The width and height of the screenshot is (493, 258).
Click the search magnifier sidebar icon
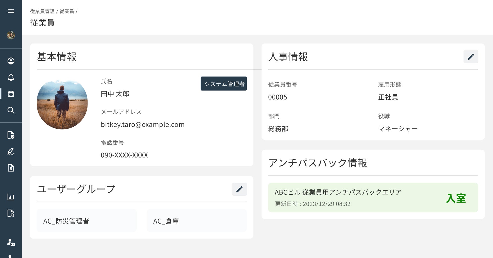(x=11, y=110)
